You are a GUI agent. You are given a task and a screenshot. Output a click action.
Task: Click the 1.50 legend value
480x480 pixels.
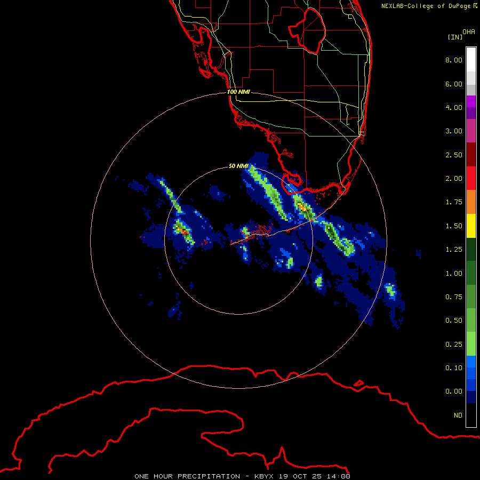pyautogui.click(x=454, y=226)
